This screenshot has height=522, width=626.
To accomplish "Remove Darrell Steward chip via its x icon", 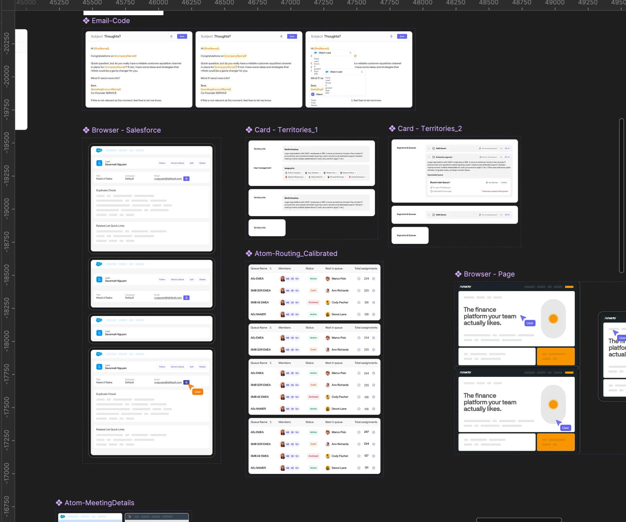I will pos(366,177).
